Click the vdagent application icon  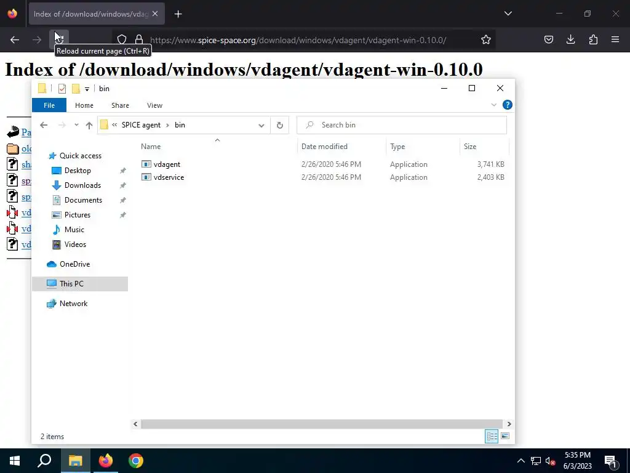pos(146,164)
